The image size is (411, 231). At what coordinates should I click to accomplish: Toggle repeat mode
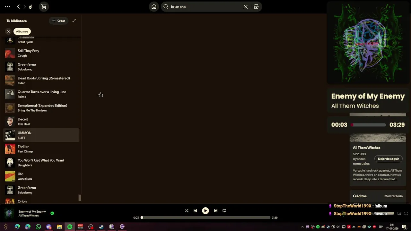[224, 211]
